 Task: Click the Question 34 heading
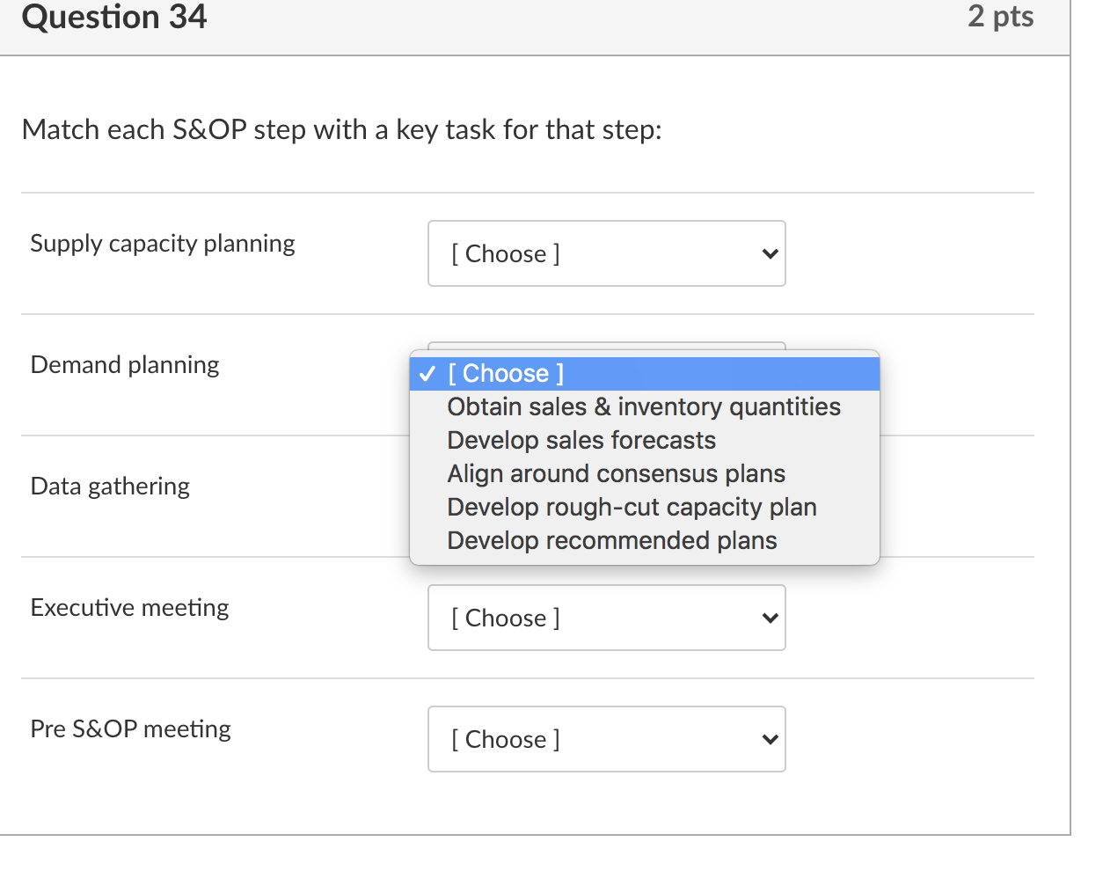coord(114,18)
